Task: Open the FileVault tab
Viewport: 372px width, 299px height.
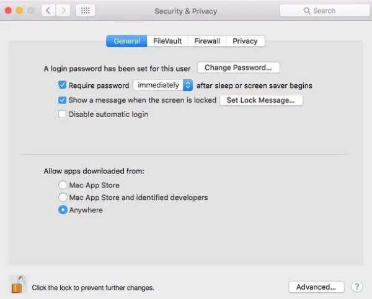Action: click(x=167, y=41)
